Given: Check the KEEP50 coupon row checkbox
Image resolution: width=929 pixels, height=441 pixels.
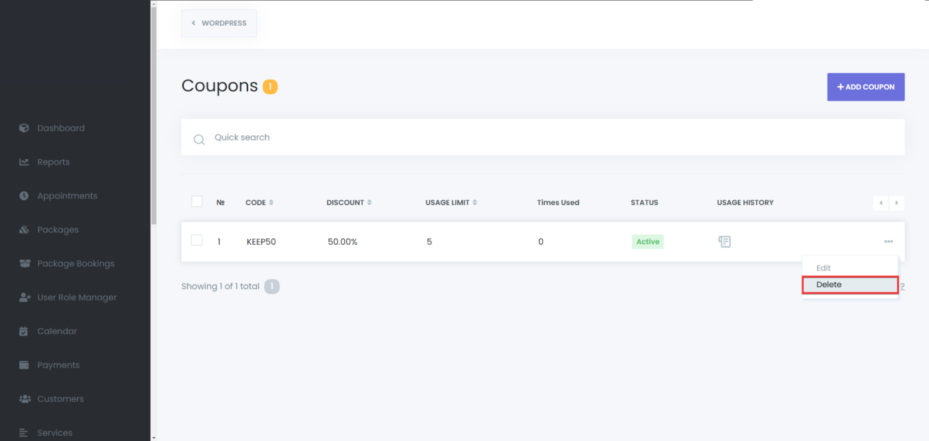Looking at the screenshot, I should 196,241.
